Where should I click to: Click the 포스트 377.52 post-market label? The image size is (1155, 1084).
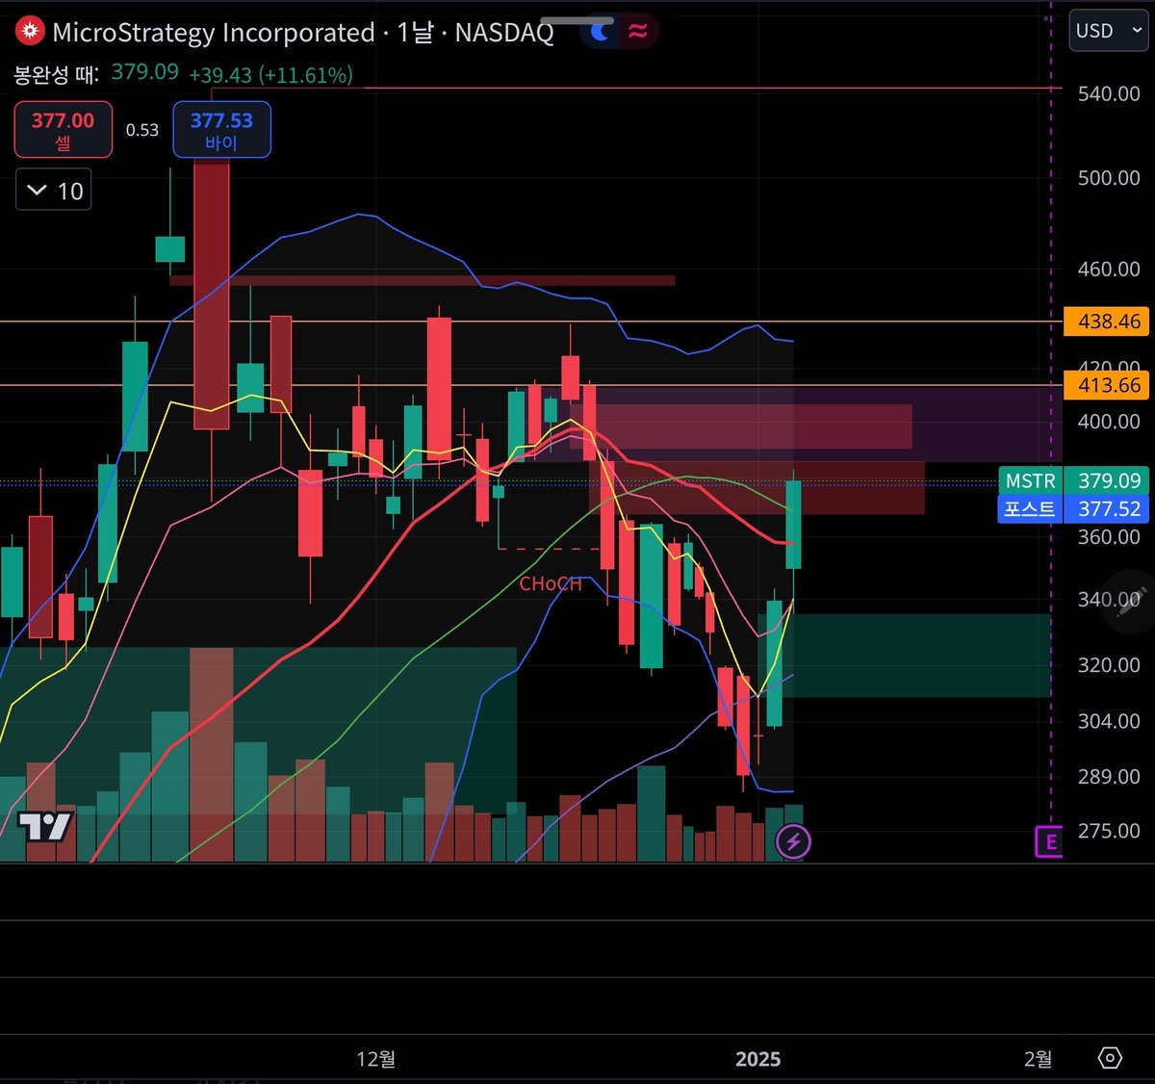(x=1073, y=509)
